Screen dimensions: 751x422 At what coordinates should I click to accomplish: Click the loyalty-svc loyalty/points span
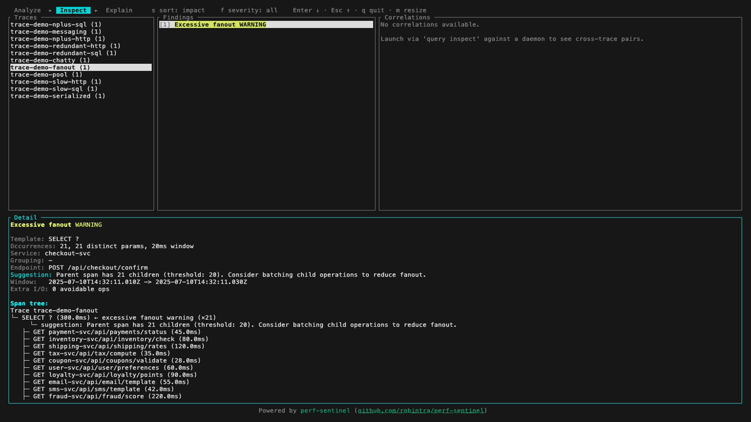click(115, 375)
